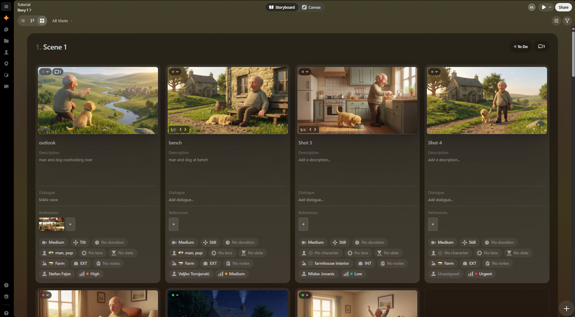The height and width of the screenshot is (317, 575).
Task: Open display settings with the sliders icon top right
Action: (556, 21)
